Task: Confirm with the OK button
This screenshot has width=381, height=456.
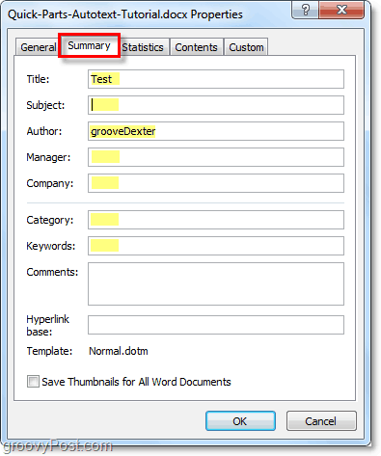Action: coord(240,421)
